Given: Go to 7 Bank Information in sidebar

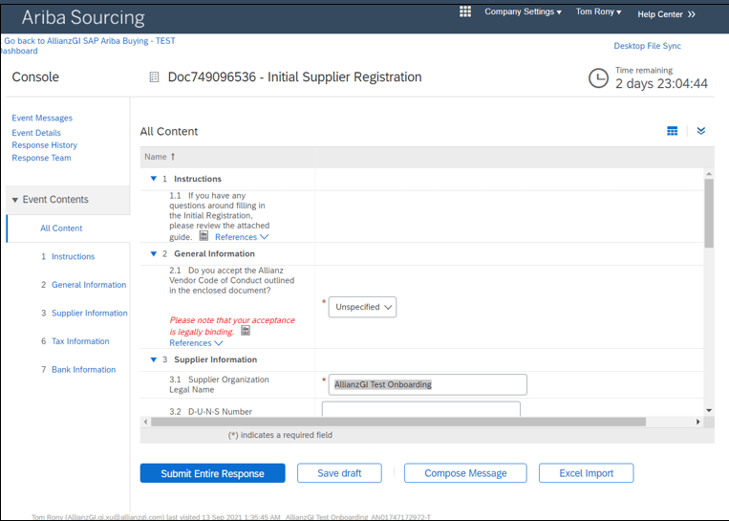Looking at the screenshot, I should pos(78,369).
